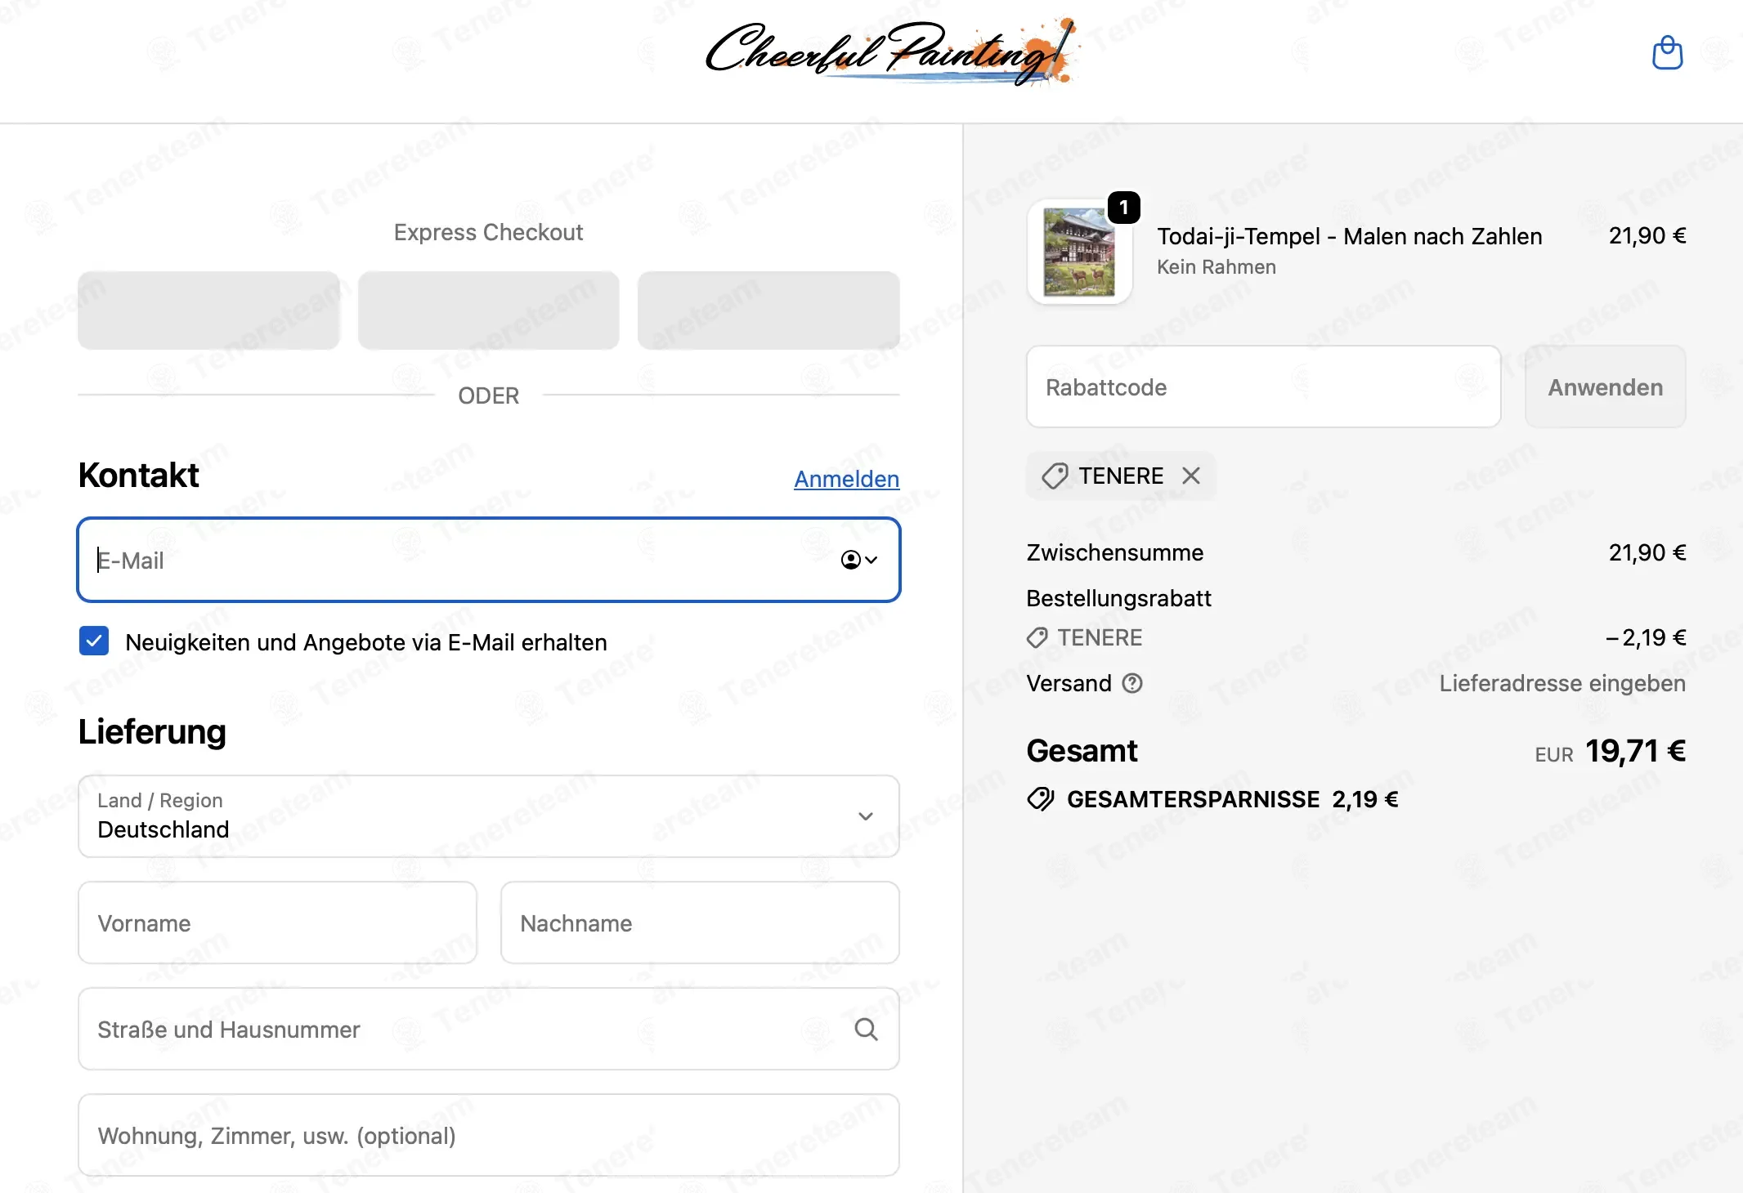
Task: Click the Cheerful Painting logo
Action: pos(892,52)
